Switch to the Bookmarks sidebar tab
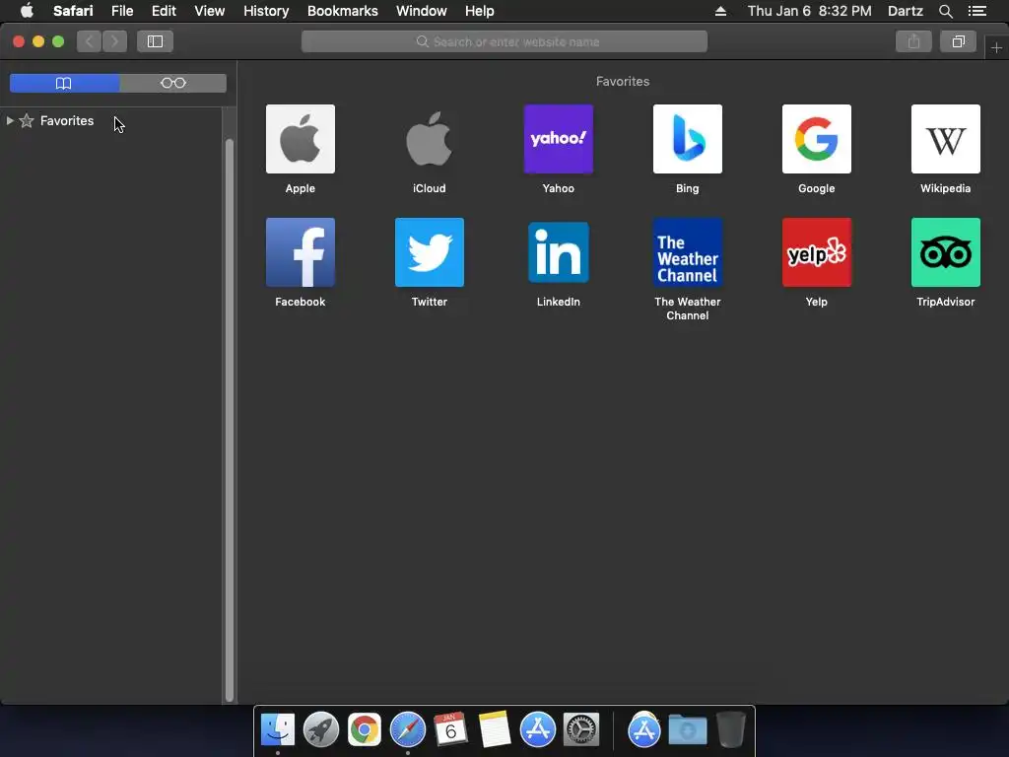 point(64,83)
